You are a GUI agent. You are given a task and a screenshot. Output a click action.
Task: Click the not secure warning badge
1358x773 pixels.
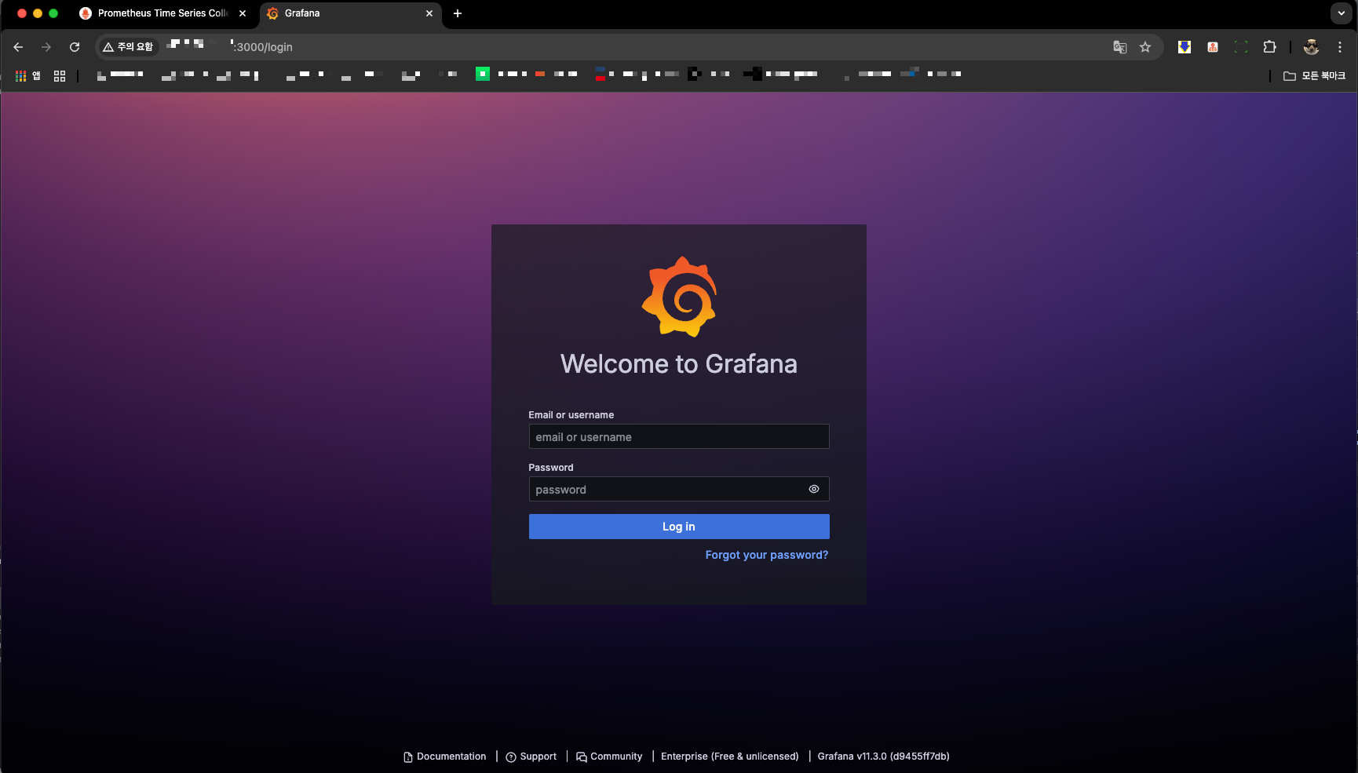[128, 47]
